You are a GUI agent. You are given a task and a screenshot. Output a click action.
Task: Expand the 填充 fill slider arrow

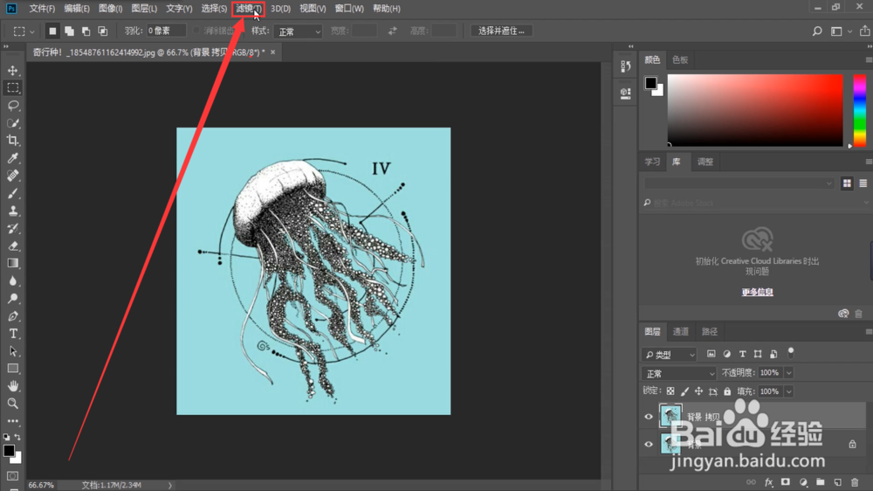(x=789, y=391)
